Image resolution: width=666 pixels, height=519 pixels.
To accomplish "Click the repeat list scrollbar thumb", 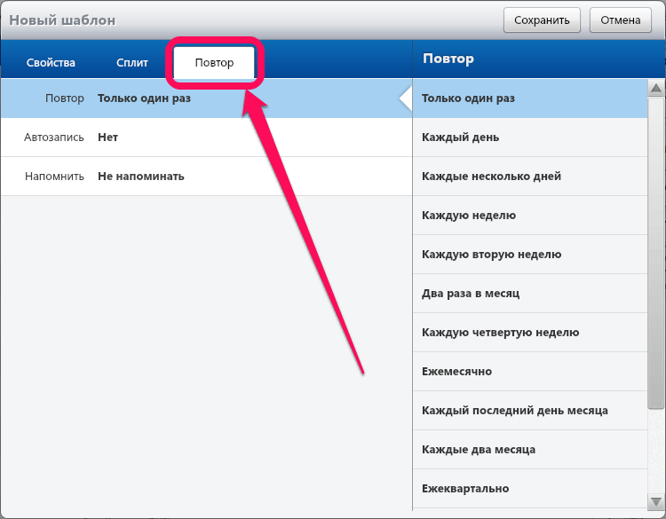I will point(656,254).
